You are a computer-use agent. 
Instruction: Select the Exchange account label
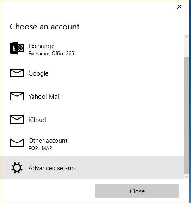[41, 46]
